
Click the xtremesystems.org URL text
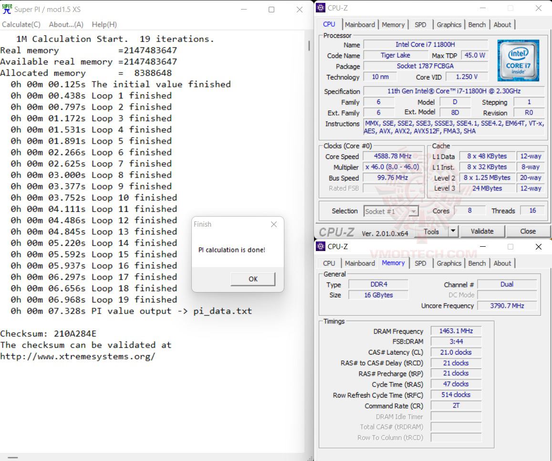77,356
